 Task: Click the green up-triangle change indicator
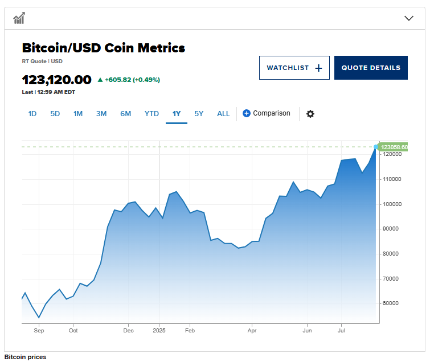pyautogui.click(x=100, y=80)
